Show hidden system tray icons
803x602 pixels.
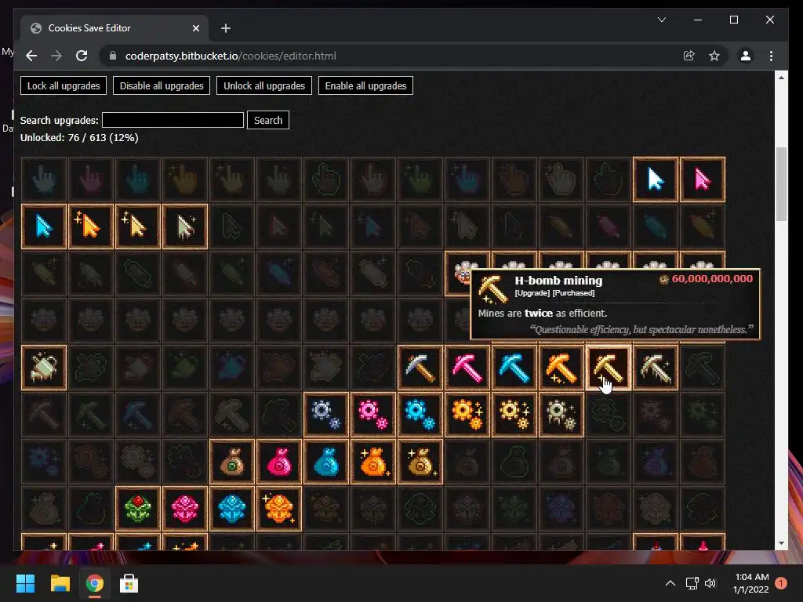[670, 583]
